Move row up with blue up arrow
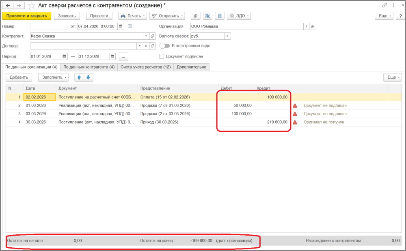The width and height of the screenshot is (406, 251). pyautogui.click(x=79, y=77)
